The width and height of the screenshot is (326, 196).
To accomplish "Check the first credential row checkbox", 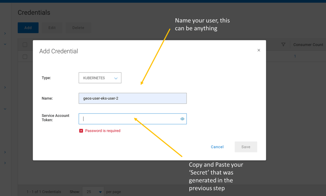I will (x=25, y=57).
